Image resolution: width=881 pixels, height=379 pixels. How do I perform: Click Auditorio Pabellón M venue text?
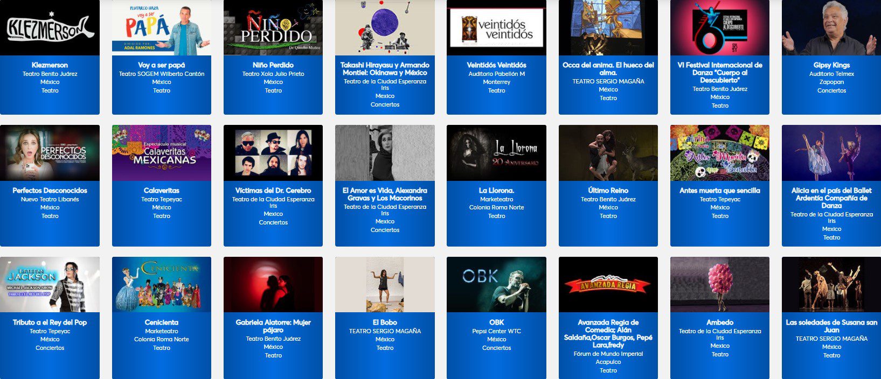coord(496,74)
